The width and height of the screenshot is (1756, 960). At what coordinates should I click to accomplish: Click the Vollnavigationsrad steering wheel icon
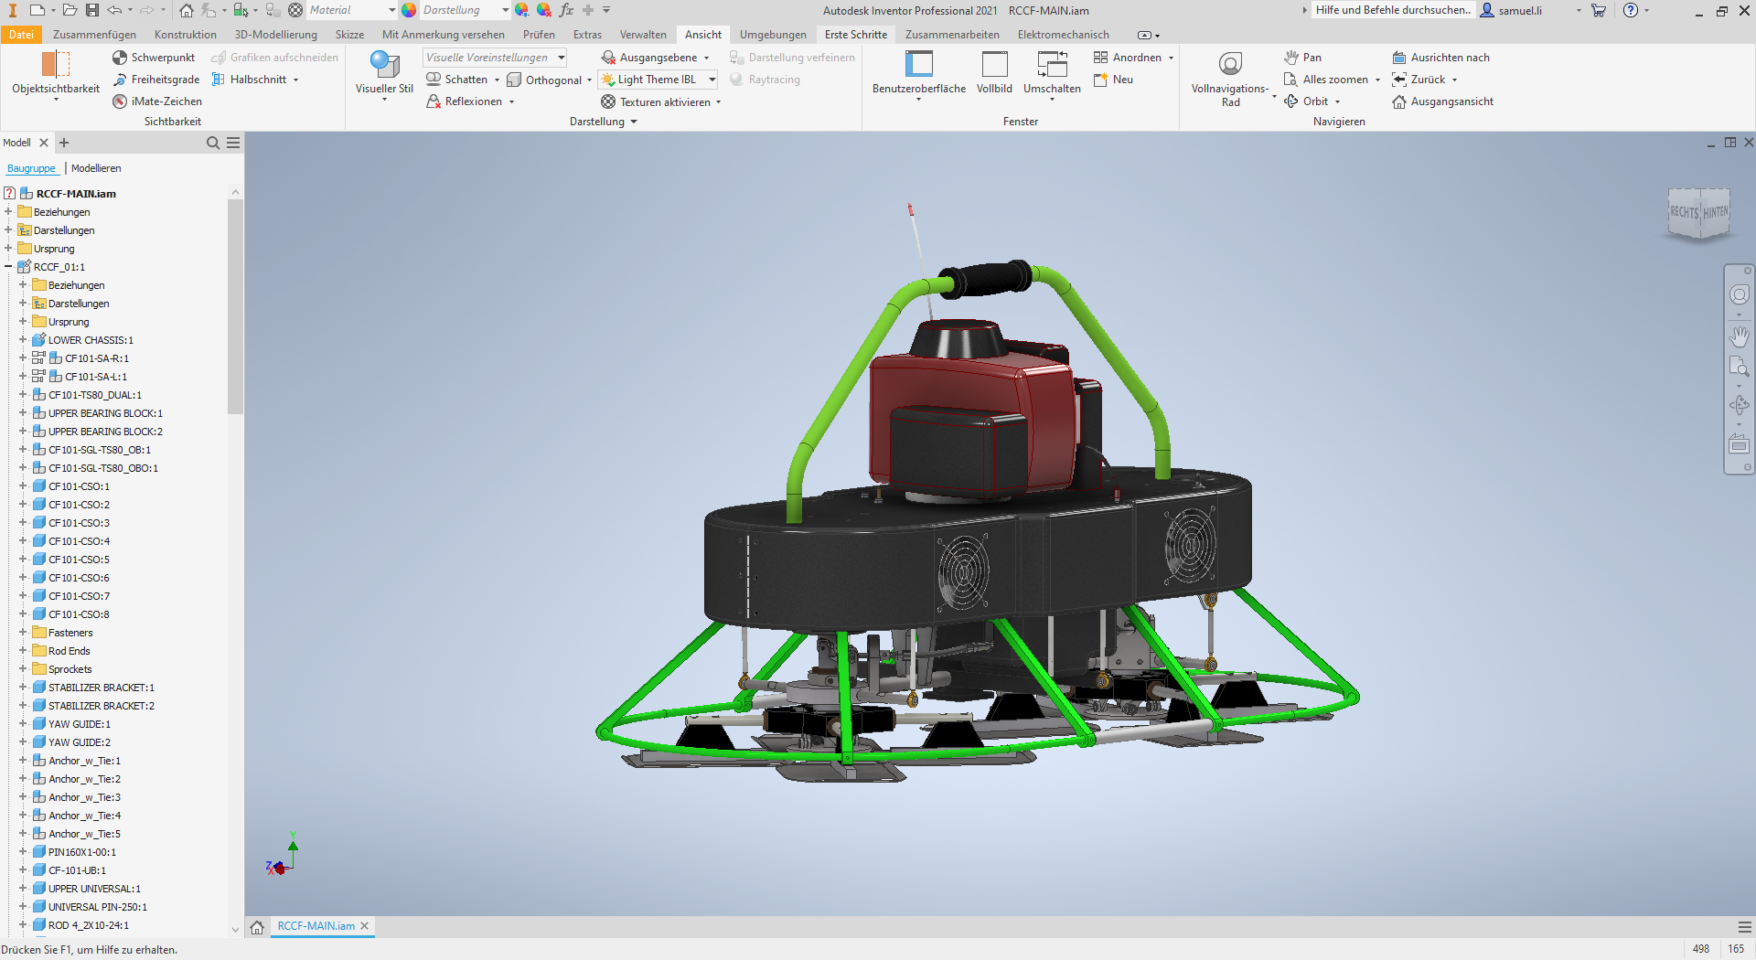(x=1230, y=64)
